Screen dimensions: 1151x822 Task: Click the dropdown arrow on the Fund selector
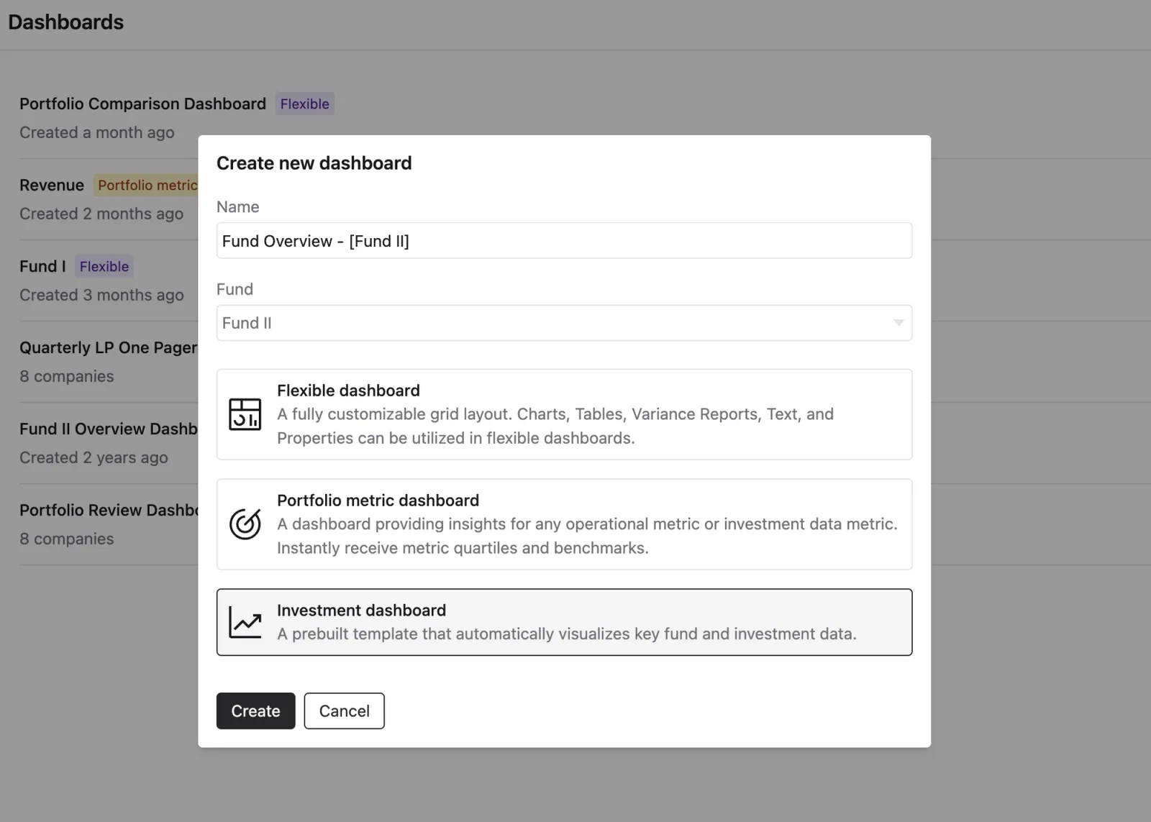pyautogui.click(x=897, y=323)
